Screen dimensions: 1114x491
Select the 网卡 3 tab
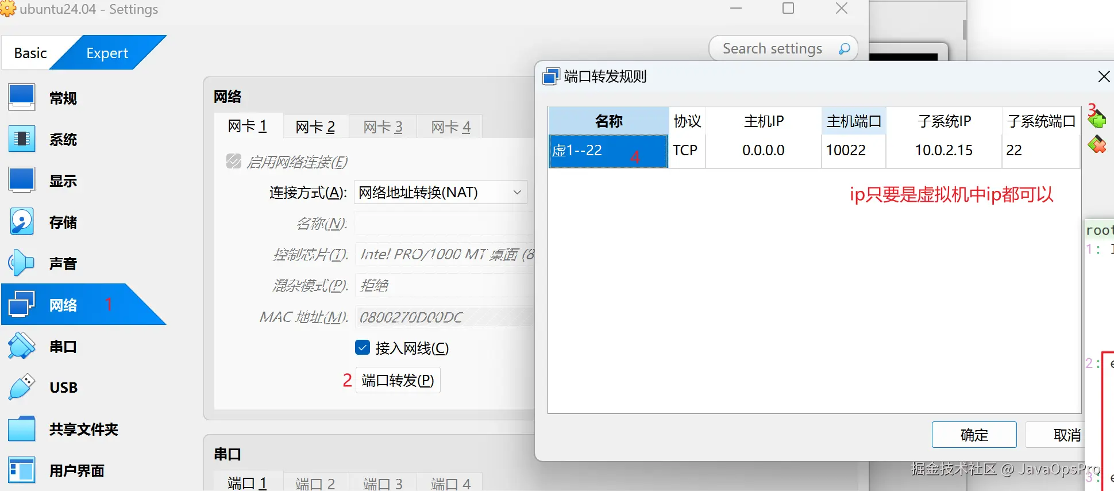coord(383,126)
